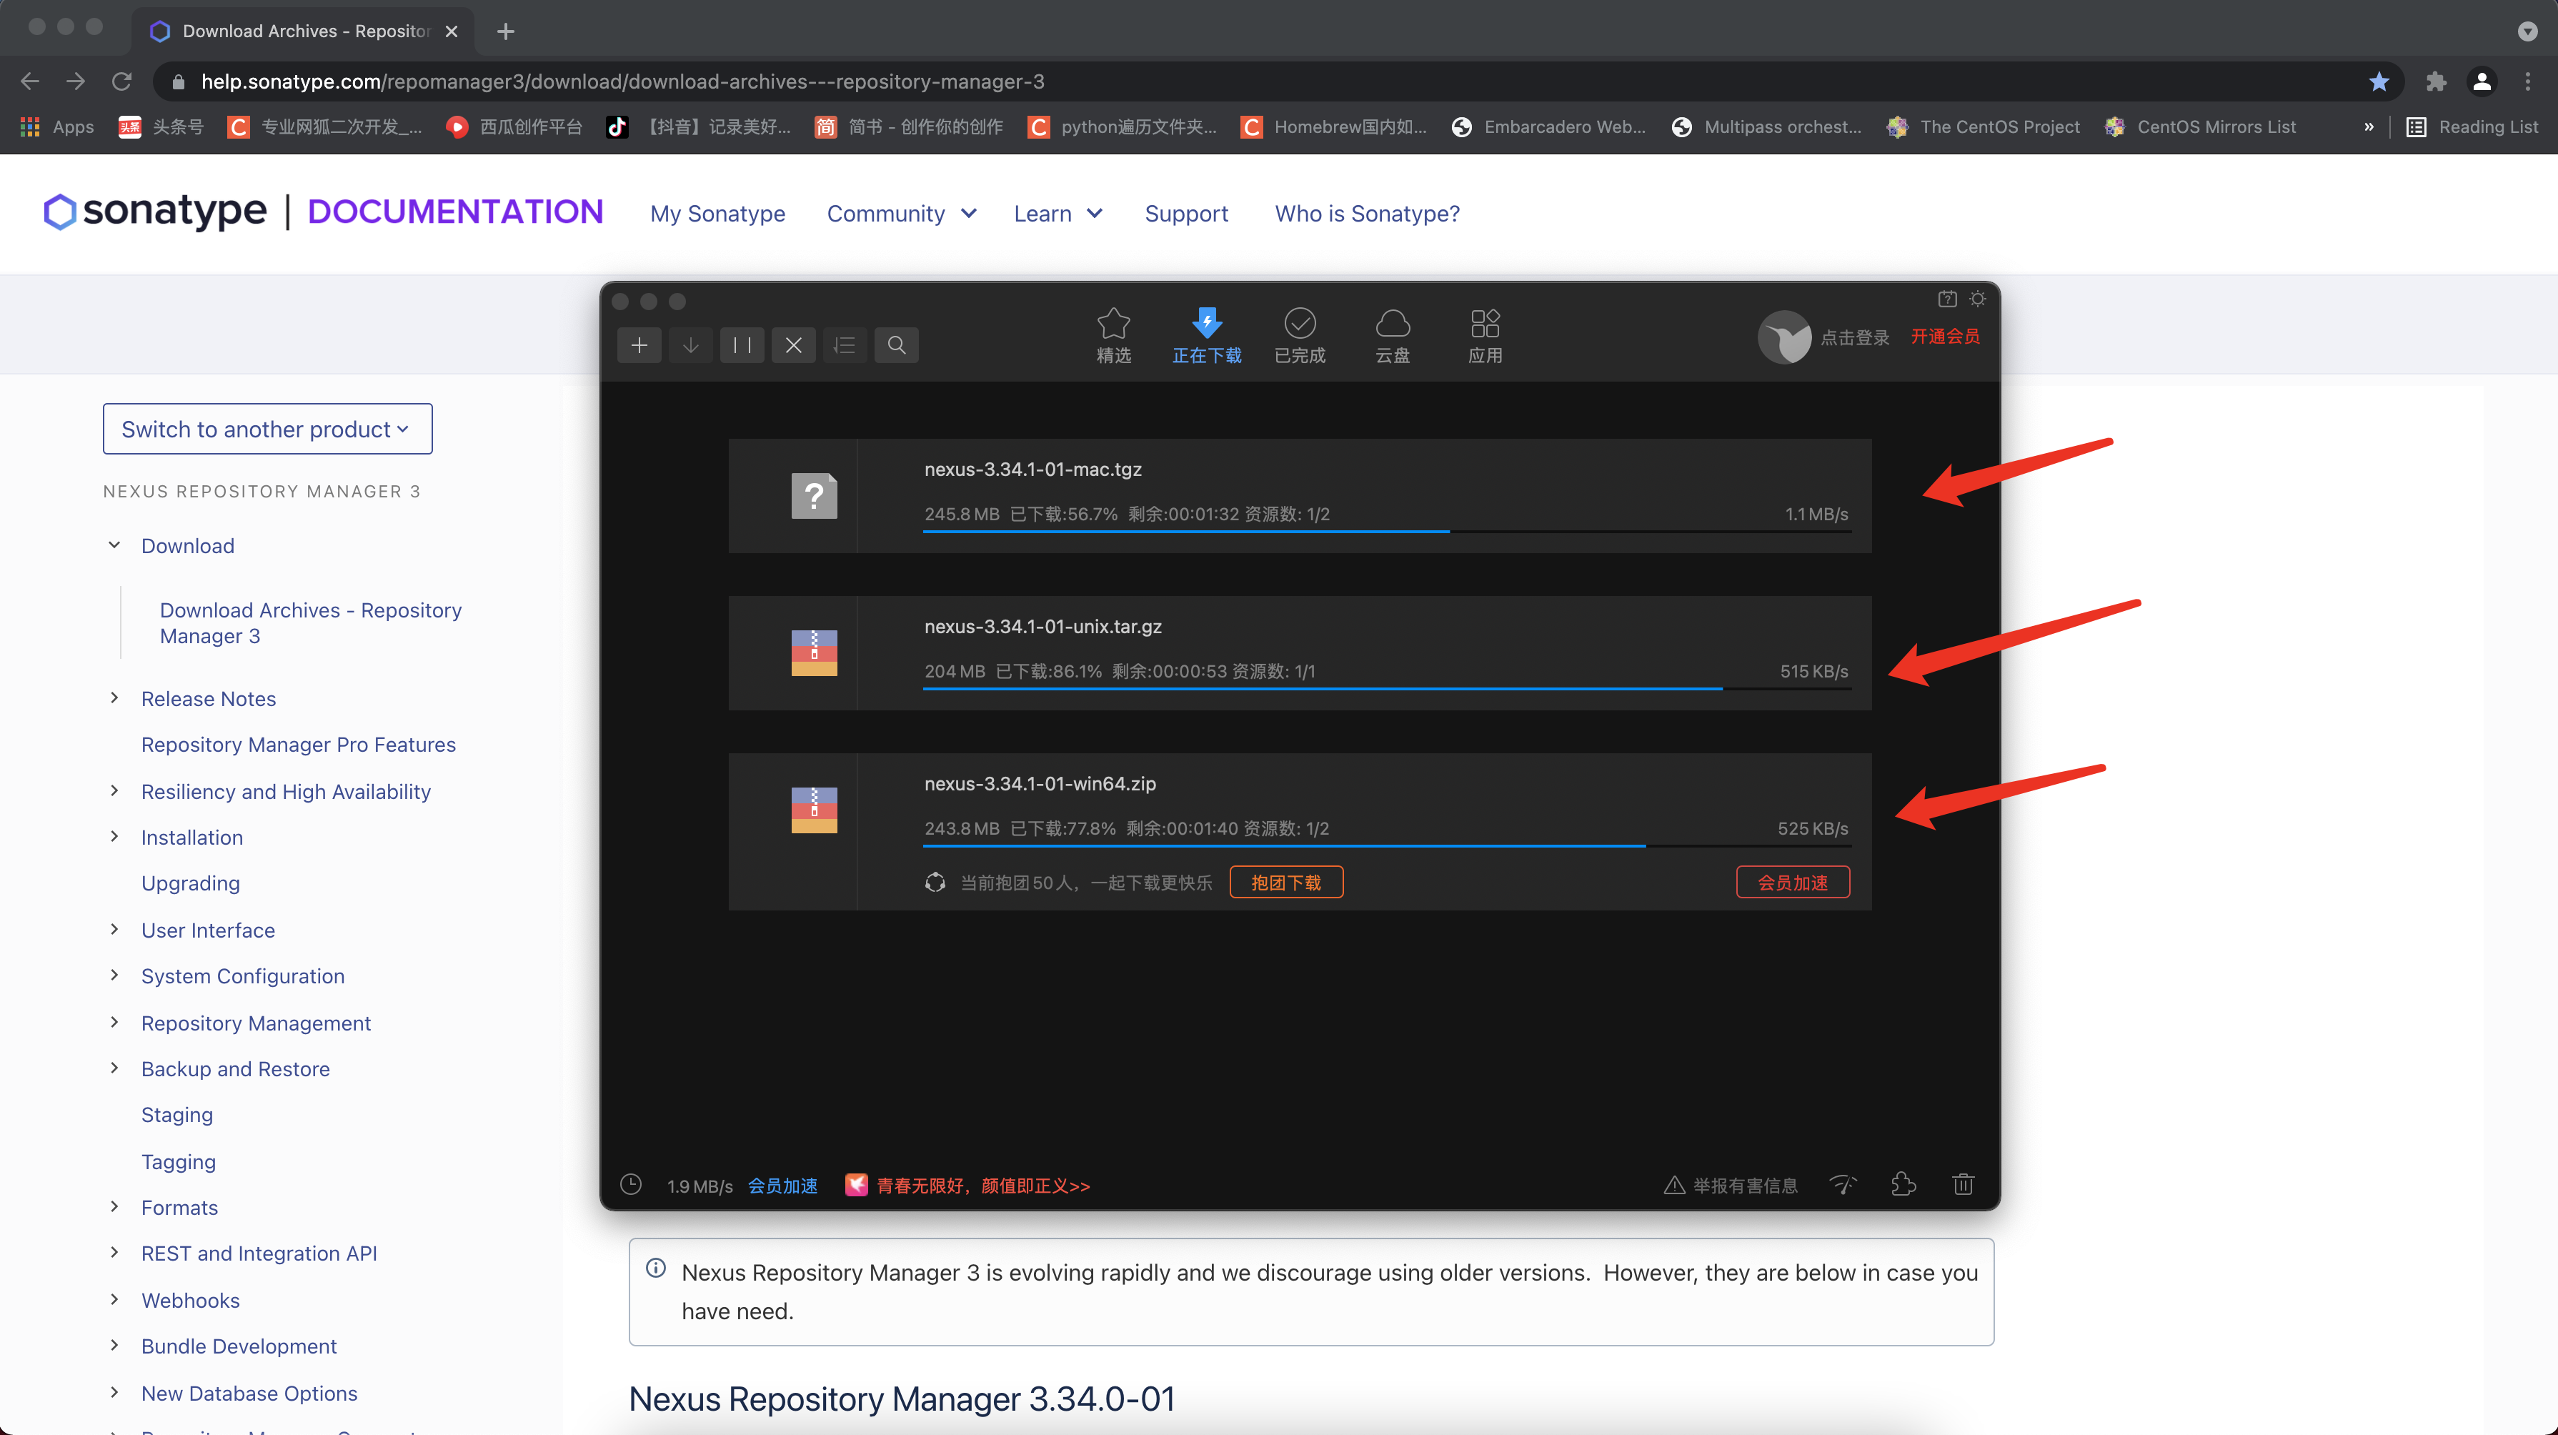Expand the Community menu
Image resolution: width=2558 pixels, height=1435 pixels.
(901, 214)
